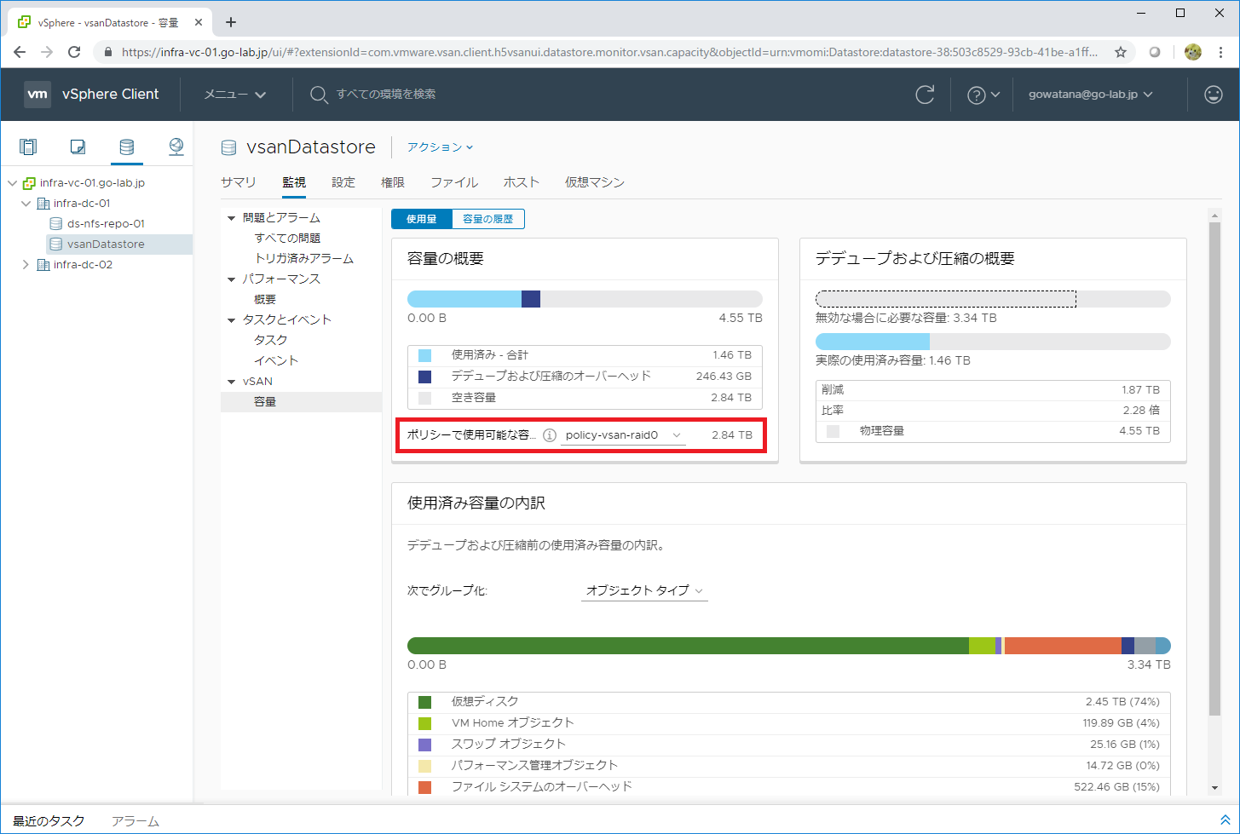Collapse the パフォーマンス section

[x=231, y=279]
